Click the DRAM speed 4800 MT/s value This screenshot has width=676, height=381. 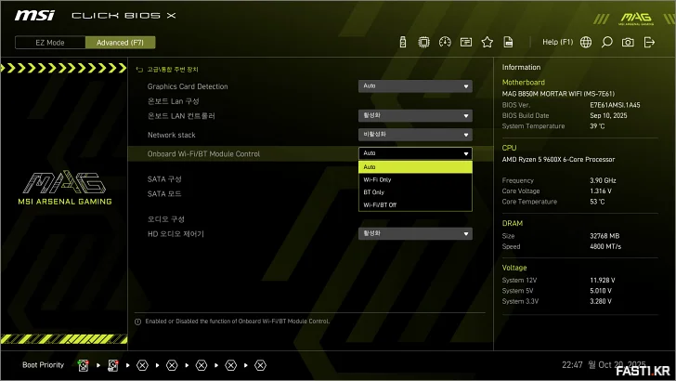(605, 246)
